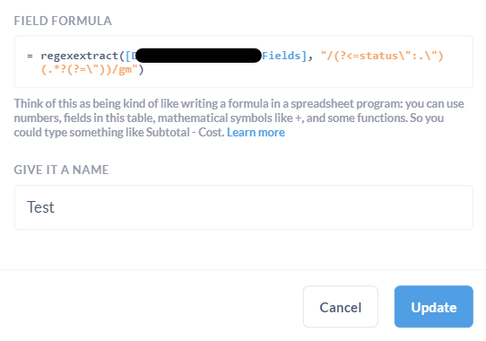Click the Update button
The image size is (486, 341).
point(434,307)
